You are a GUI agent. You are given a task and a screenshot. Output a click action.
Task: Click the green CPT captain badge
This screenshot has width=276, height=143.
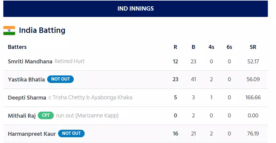click(x=46, y=115)
